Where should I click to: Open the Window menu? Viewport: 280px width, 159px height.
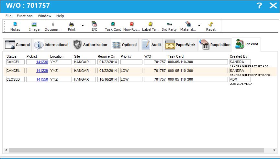[44, 16]
